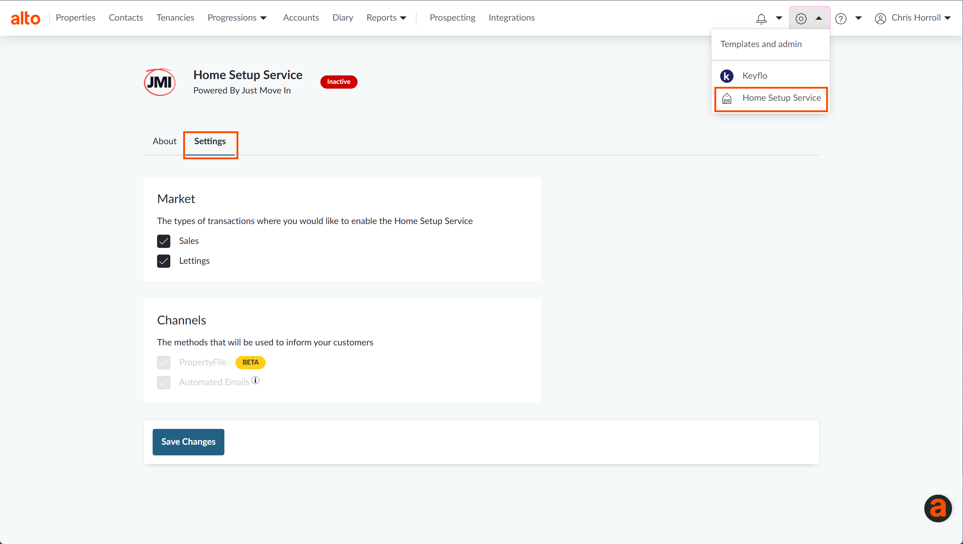
Task: Go to Prospecting
Action: 452,18
